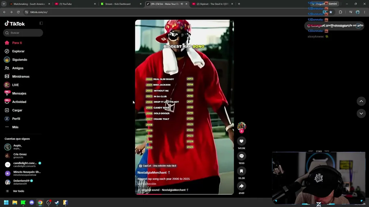The height and width of the screenshot is (207, 369).
Task: Go to the next video with the down arrow
Action: click(361, 114)
